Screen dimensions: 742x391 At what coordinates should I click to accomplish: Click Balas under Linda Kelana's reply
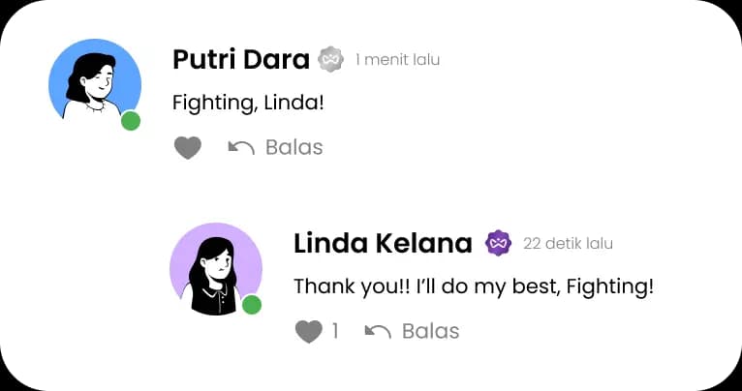(430, 331)
